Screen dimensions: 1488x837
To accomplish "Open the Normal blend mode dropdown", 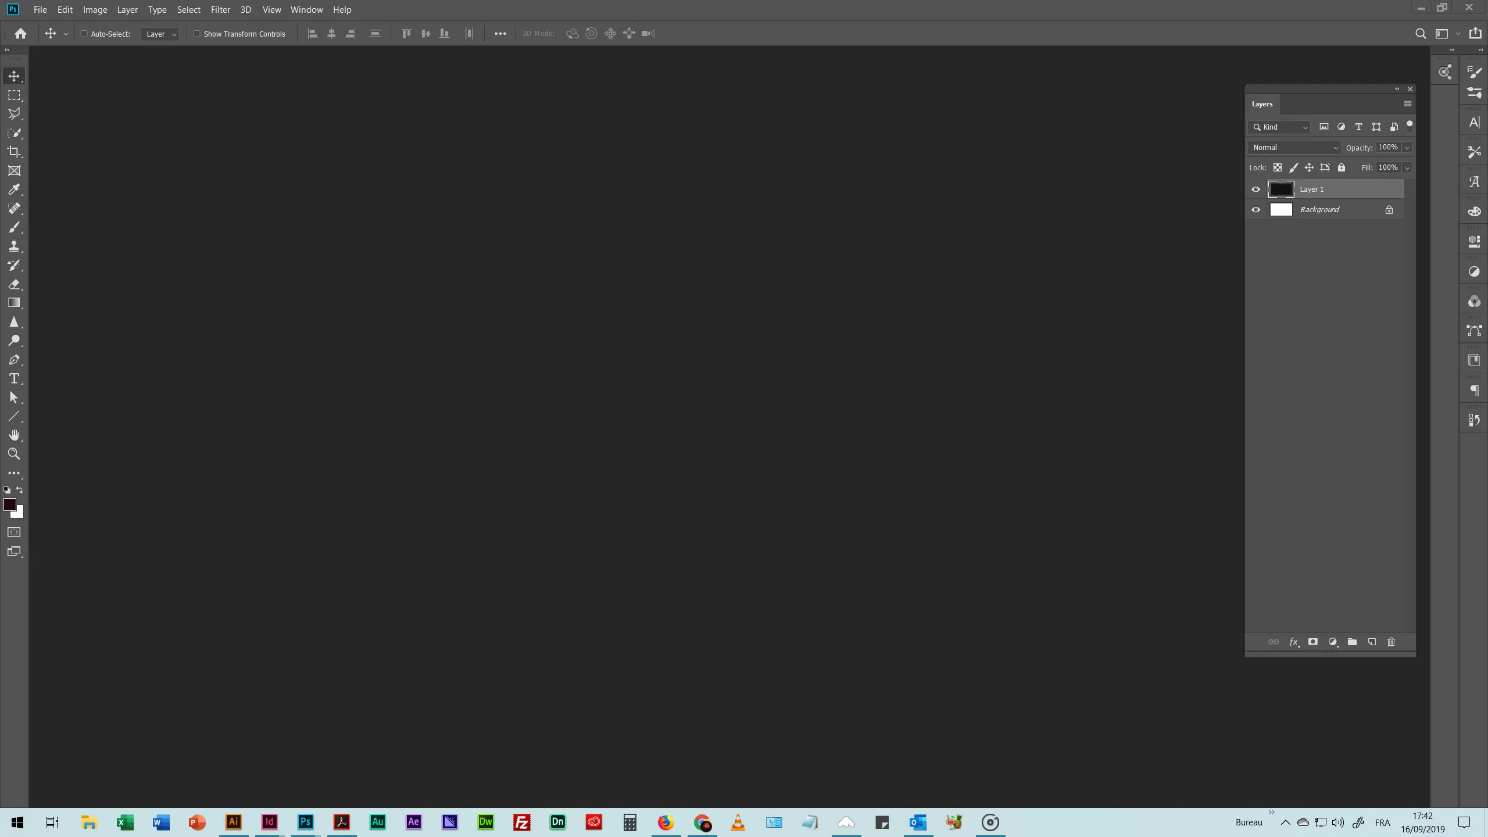I will pos(1294,148).
